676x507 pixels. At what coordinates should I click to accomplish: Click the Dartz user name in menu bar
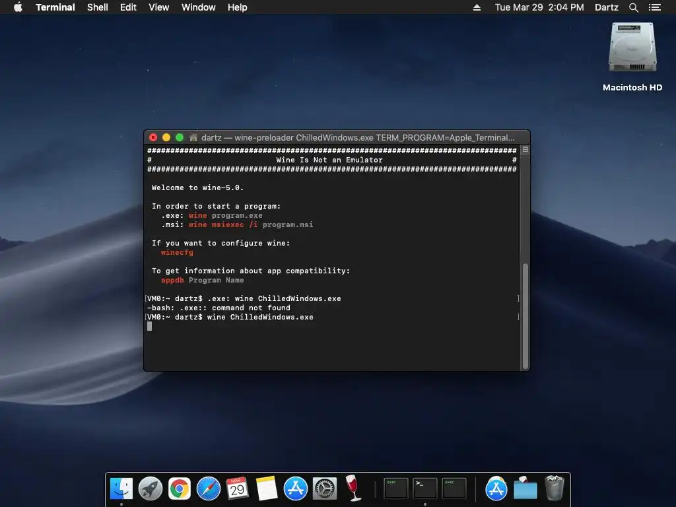606,7
